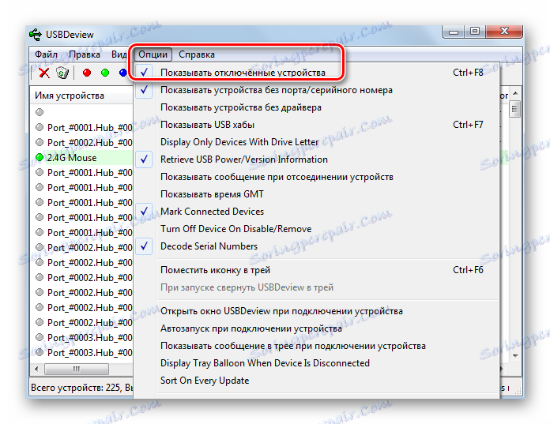
Task: Enable Turn Off Device On Disable/Remove
Action: [x=316, y=229]
